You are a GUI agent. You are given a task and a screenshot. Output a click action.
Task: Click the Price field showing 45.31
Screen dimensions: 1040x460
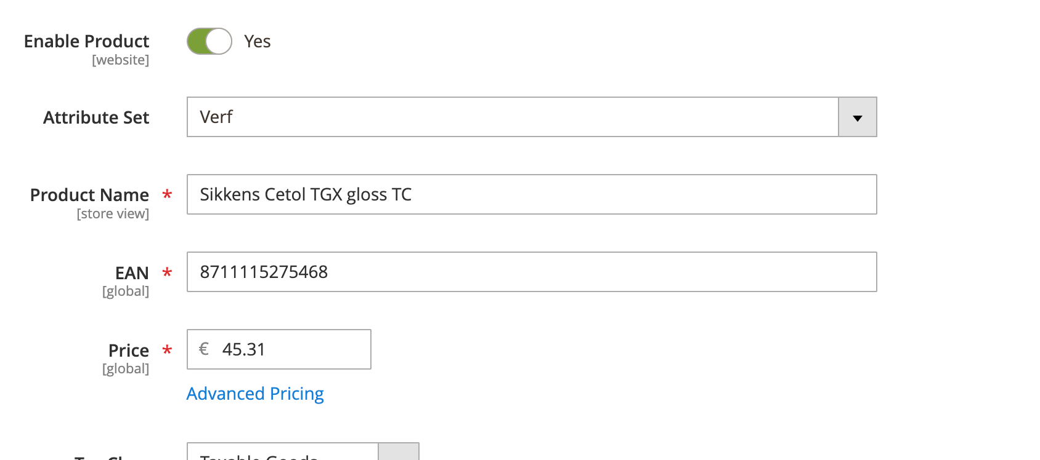(277, 349)
